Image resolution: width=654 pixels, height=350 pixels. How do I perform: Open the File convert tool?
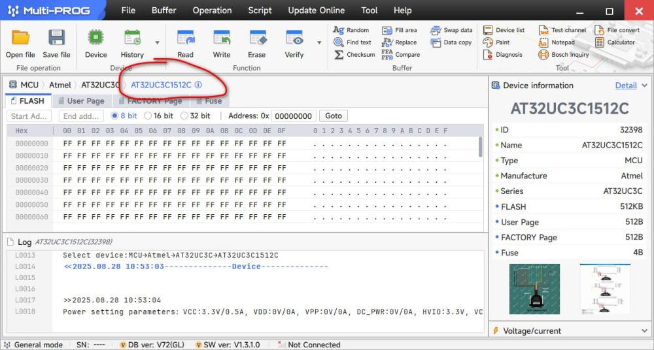click(x=617, y=30)
